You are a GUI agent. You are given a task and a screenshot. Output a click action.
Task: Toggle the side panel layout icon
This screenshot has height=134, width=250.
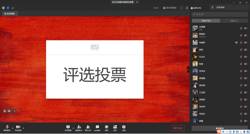point(187,8)
